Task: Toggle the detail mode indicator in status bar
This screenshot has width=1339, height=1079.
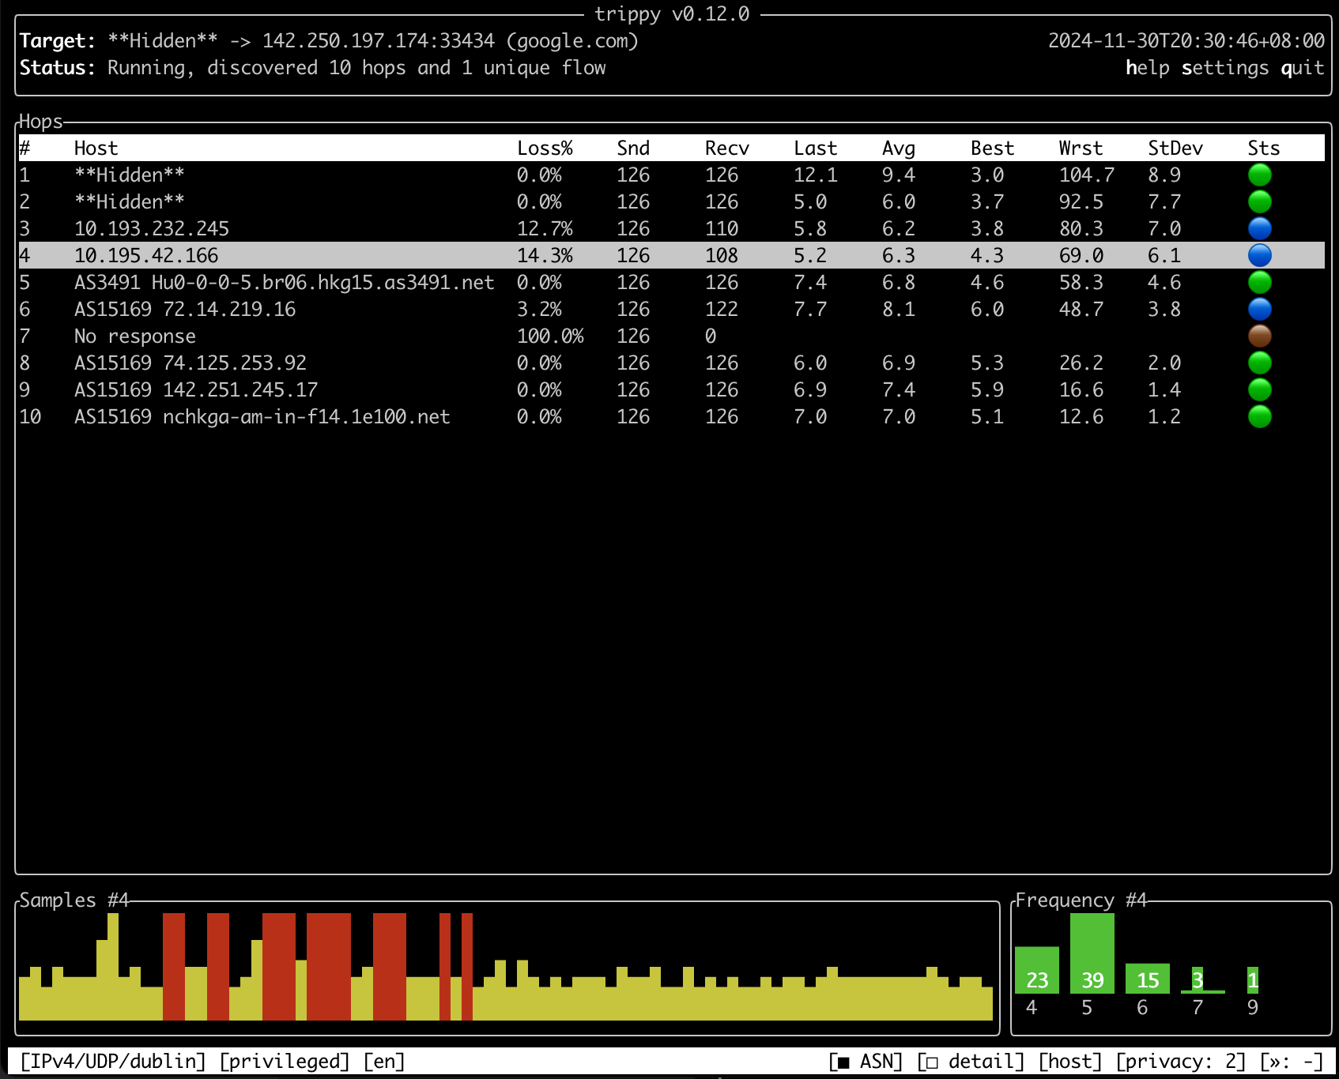Action: click(971, 1061)
